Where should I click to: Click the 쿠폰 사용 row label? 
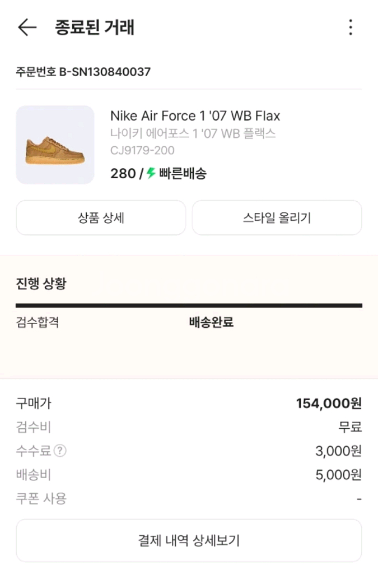41,498
